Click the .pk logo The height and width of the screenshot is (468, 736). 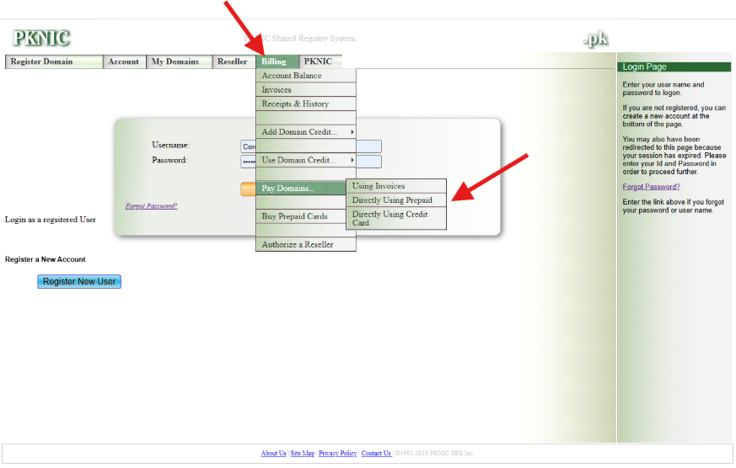pyautogui.click(x=595, y=39)
